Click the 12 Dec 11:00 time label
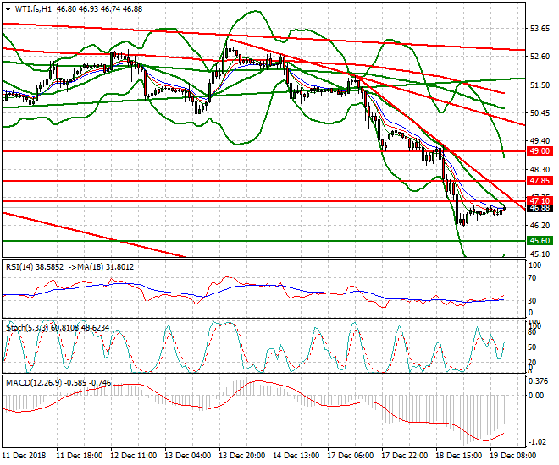 tap(134, 456)
